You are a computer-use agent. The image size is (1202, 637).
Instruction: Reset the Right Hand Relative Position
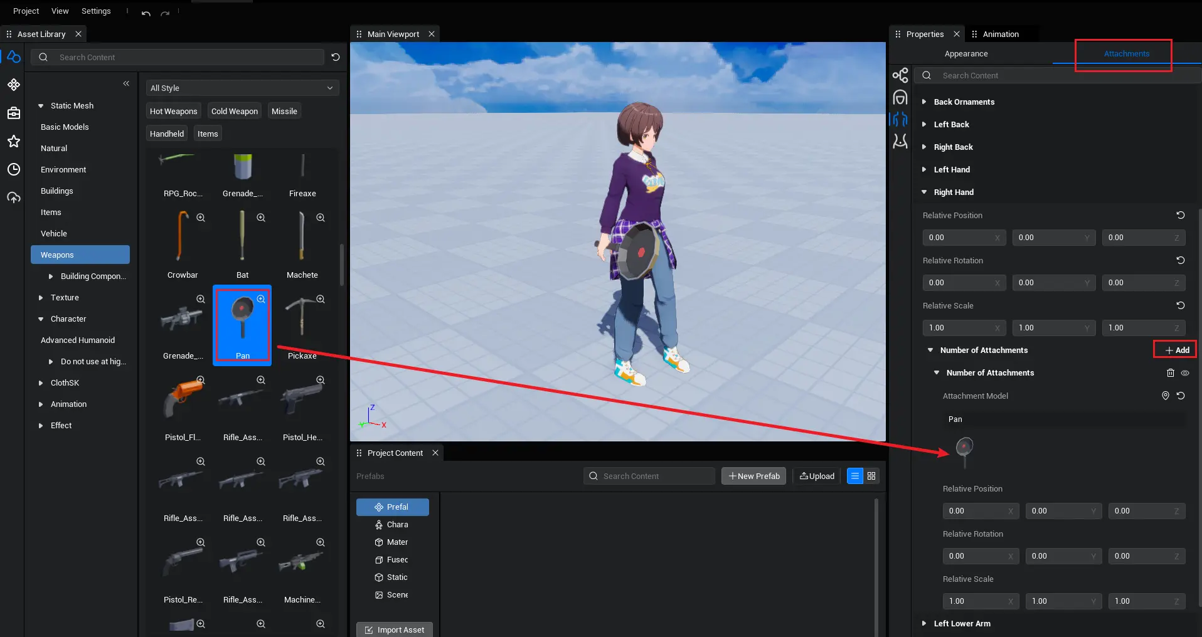1181,215
